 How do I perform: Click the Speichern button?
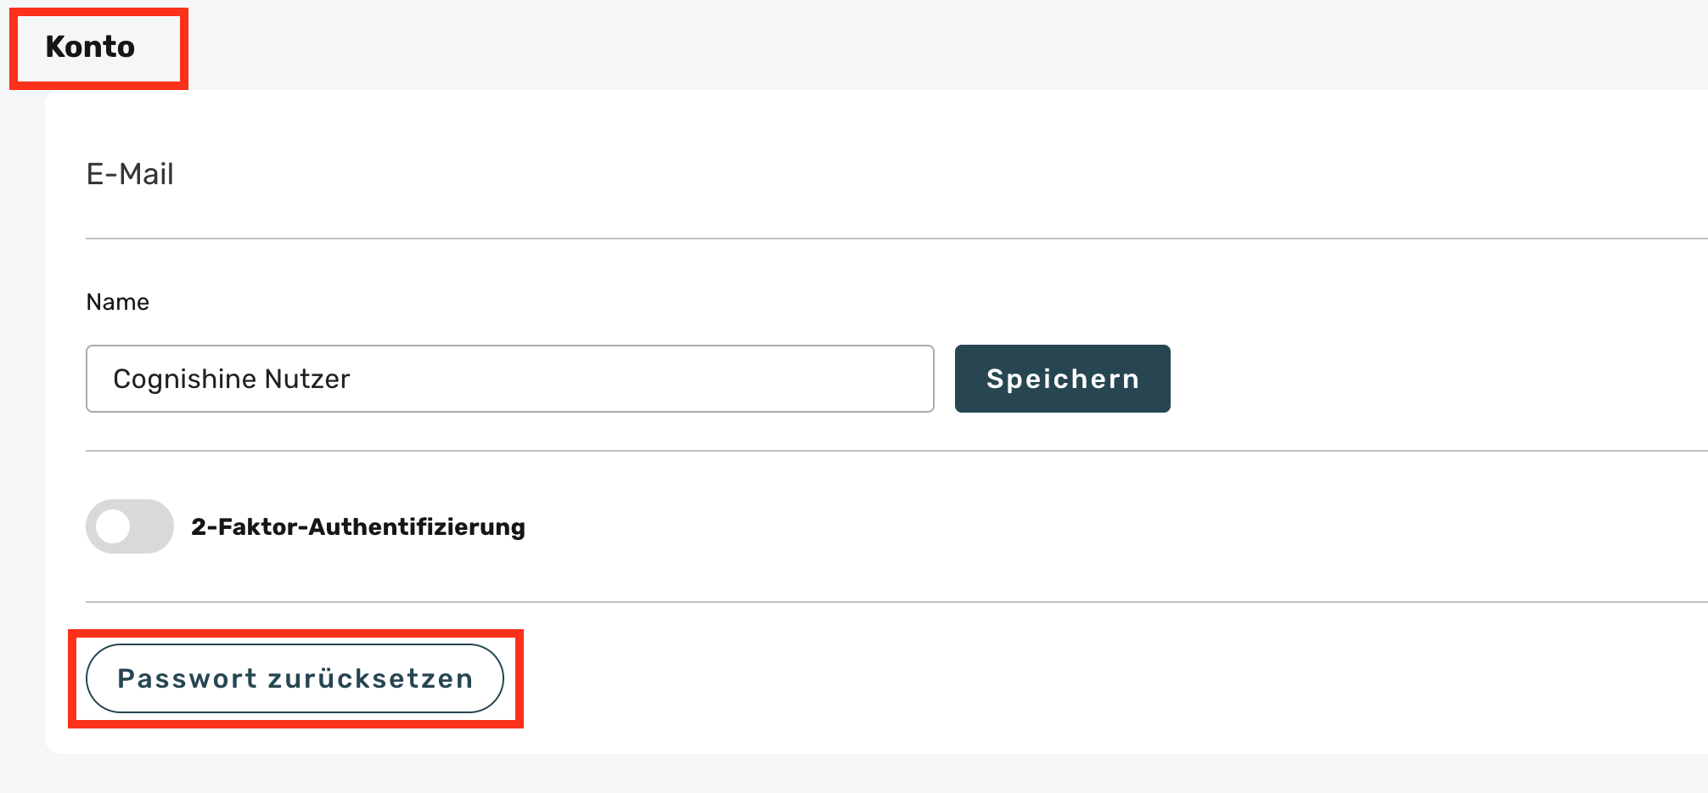(1062, 379)
